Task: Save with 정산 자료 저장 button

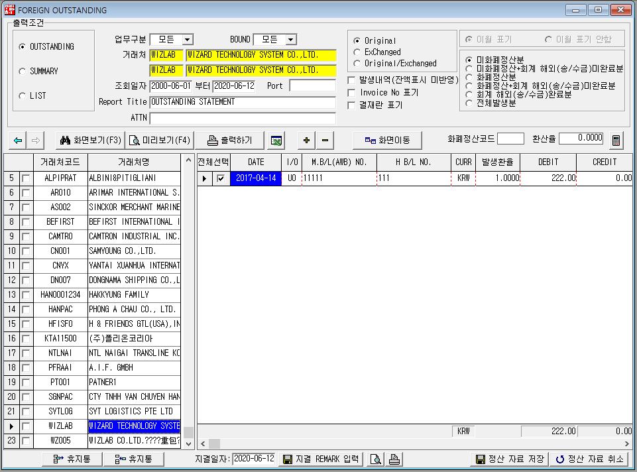Action: coord(510,459)
